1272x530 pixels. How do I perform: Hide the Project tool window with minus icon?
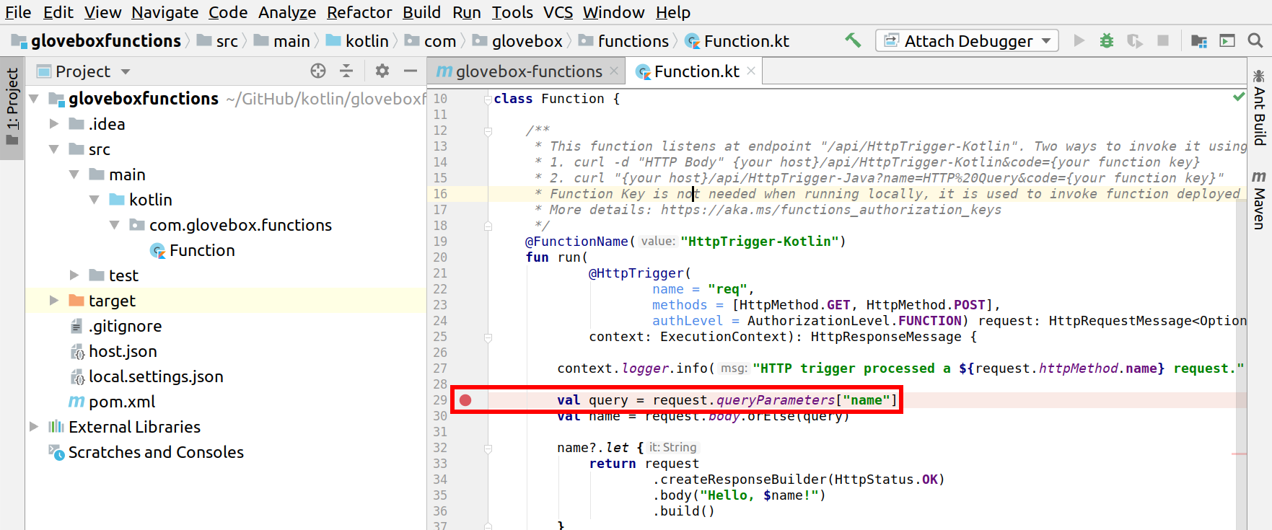pos(411,71)
